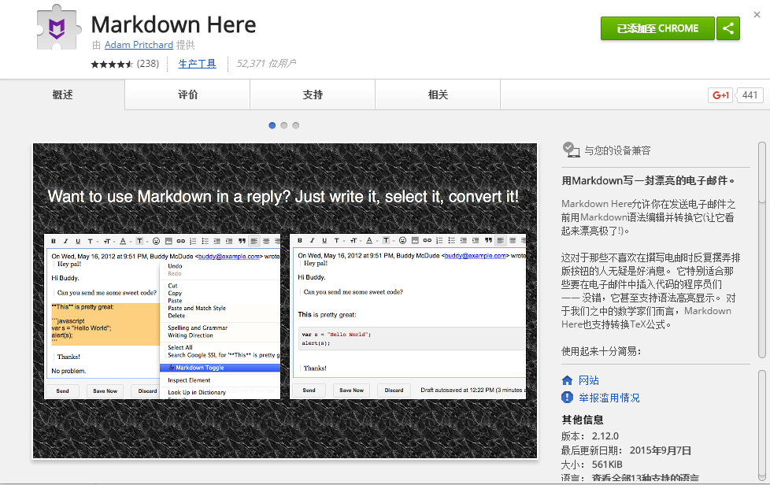
Task: Click the lower scrollbar beside 其他信息
Action: [x=761, y=426]
